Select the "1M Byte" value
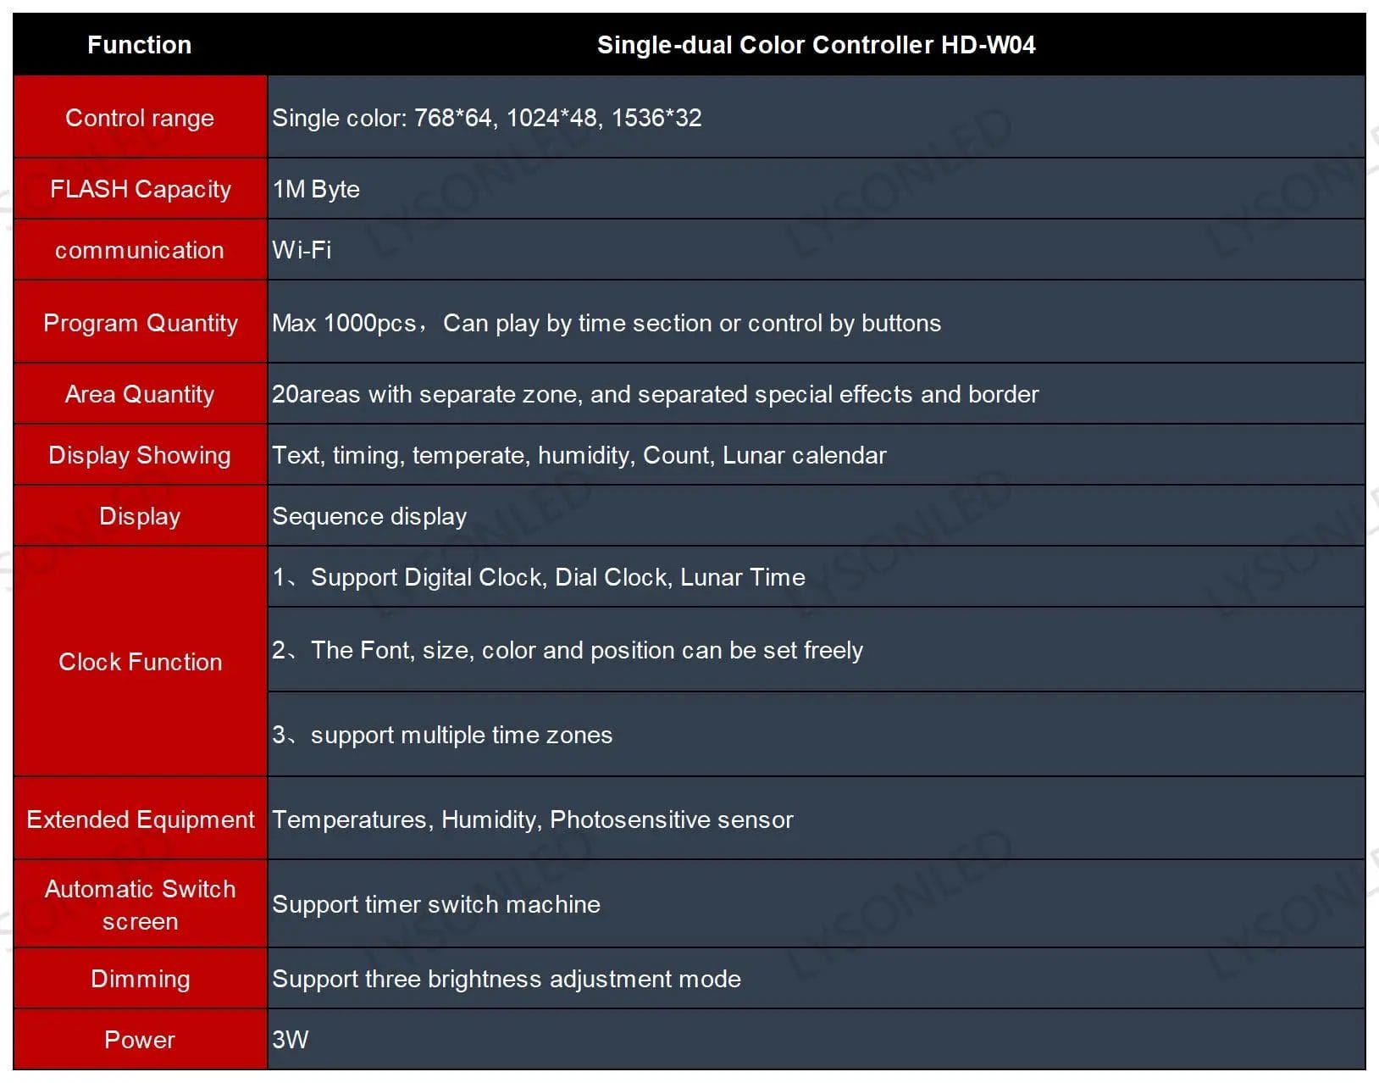Image resolution: width=1379 pixels, height=1083 pixels. 316,189
